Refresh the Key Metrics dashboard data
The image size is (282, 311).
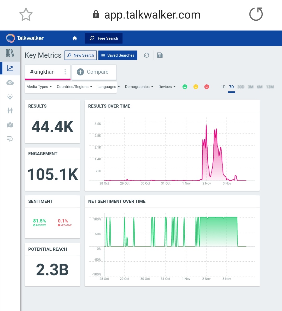pyautogui.click(x=146, y=55)
